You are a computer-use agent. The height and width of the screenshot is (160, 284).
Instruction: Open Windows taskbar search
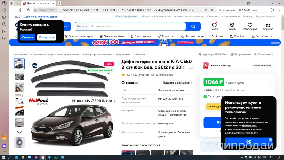[10, 157]
